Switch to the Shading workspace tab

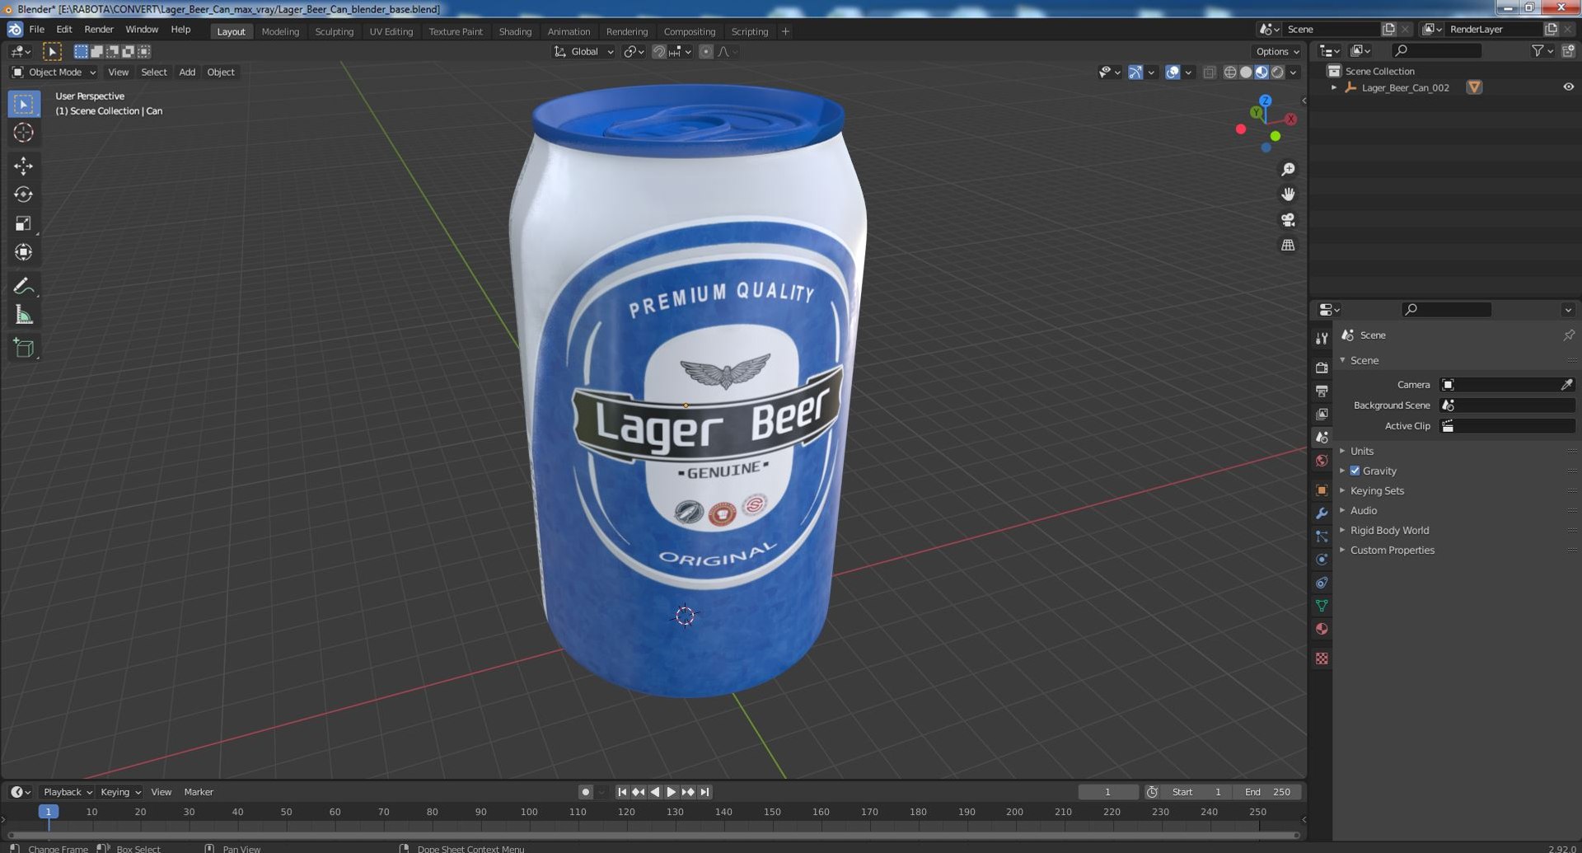click(515, 31)
